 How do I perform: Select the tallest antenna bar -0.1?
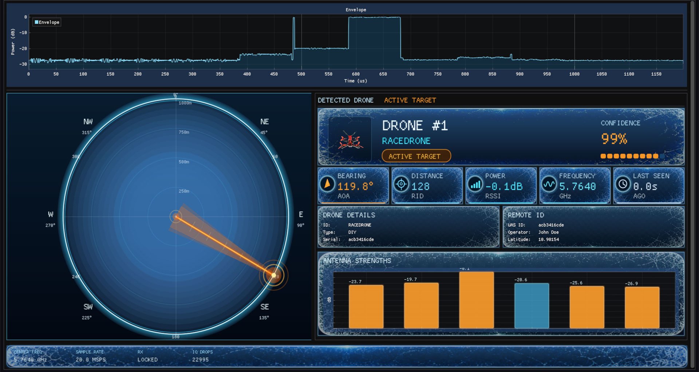(x=477, y=300)
